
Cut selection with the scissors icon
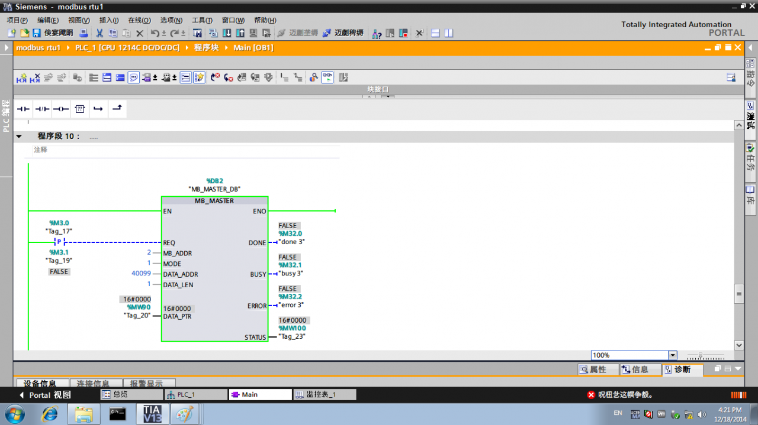point(99,33)
